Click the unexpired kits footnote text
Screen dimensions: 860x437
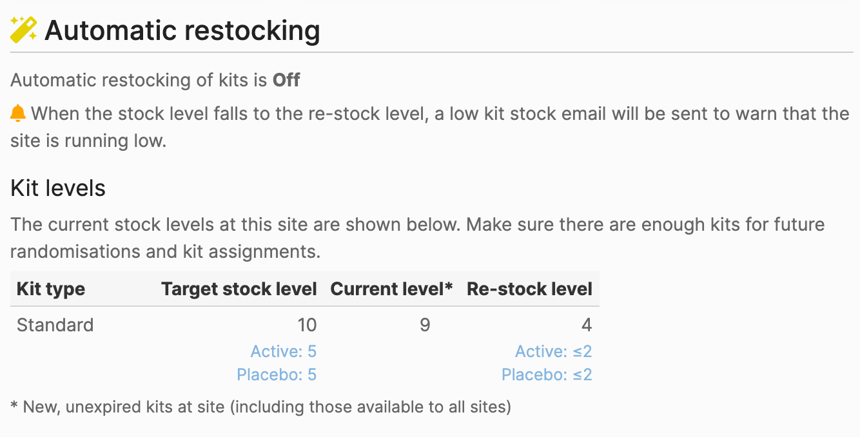tap(260, 407)
